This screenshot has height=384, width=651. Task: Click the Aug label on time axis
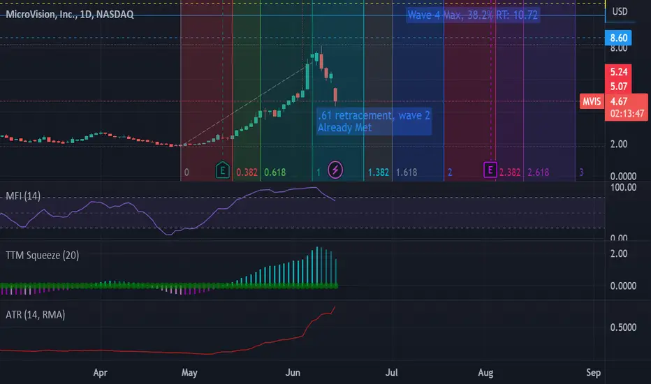(485, 373)
